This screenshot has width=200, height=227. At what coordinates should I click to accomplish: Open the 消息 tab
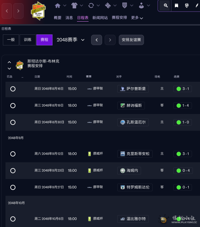click(x=69, y=18)
